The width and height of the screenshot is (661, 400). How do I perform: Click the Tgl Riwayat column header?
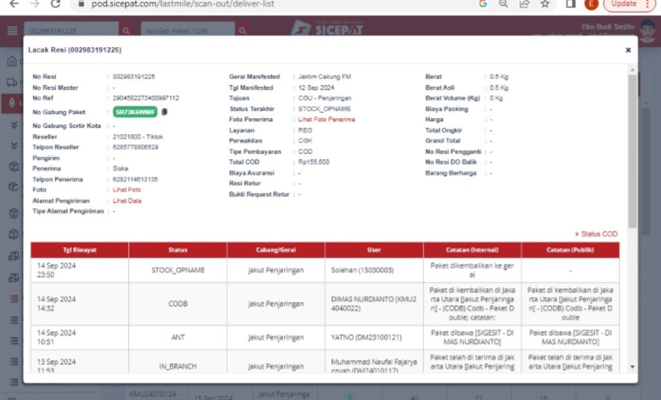(79, 250)
